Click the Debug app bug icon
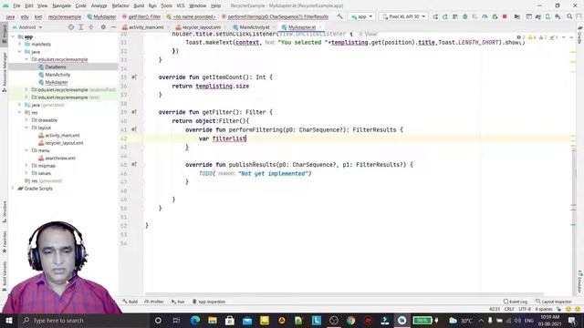 (464, 16)
